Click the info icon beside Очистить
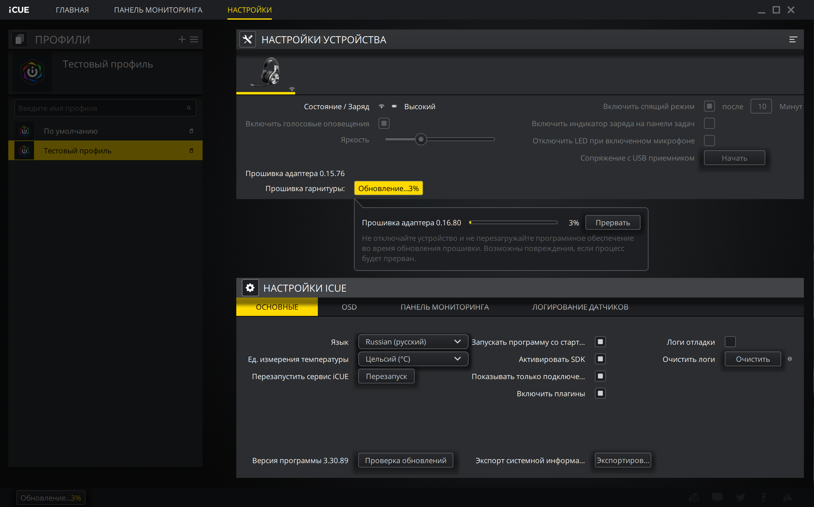Viewport: 814px width, 507px height. (x=789, y=359)
